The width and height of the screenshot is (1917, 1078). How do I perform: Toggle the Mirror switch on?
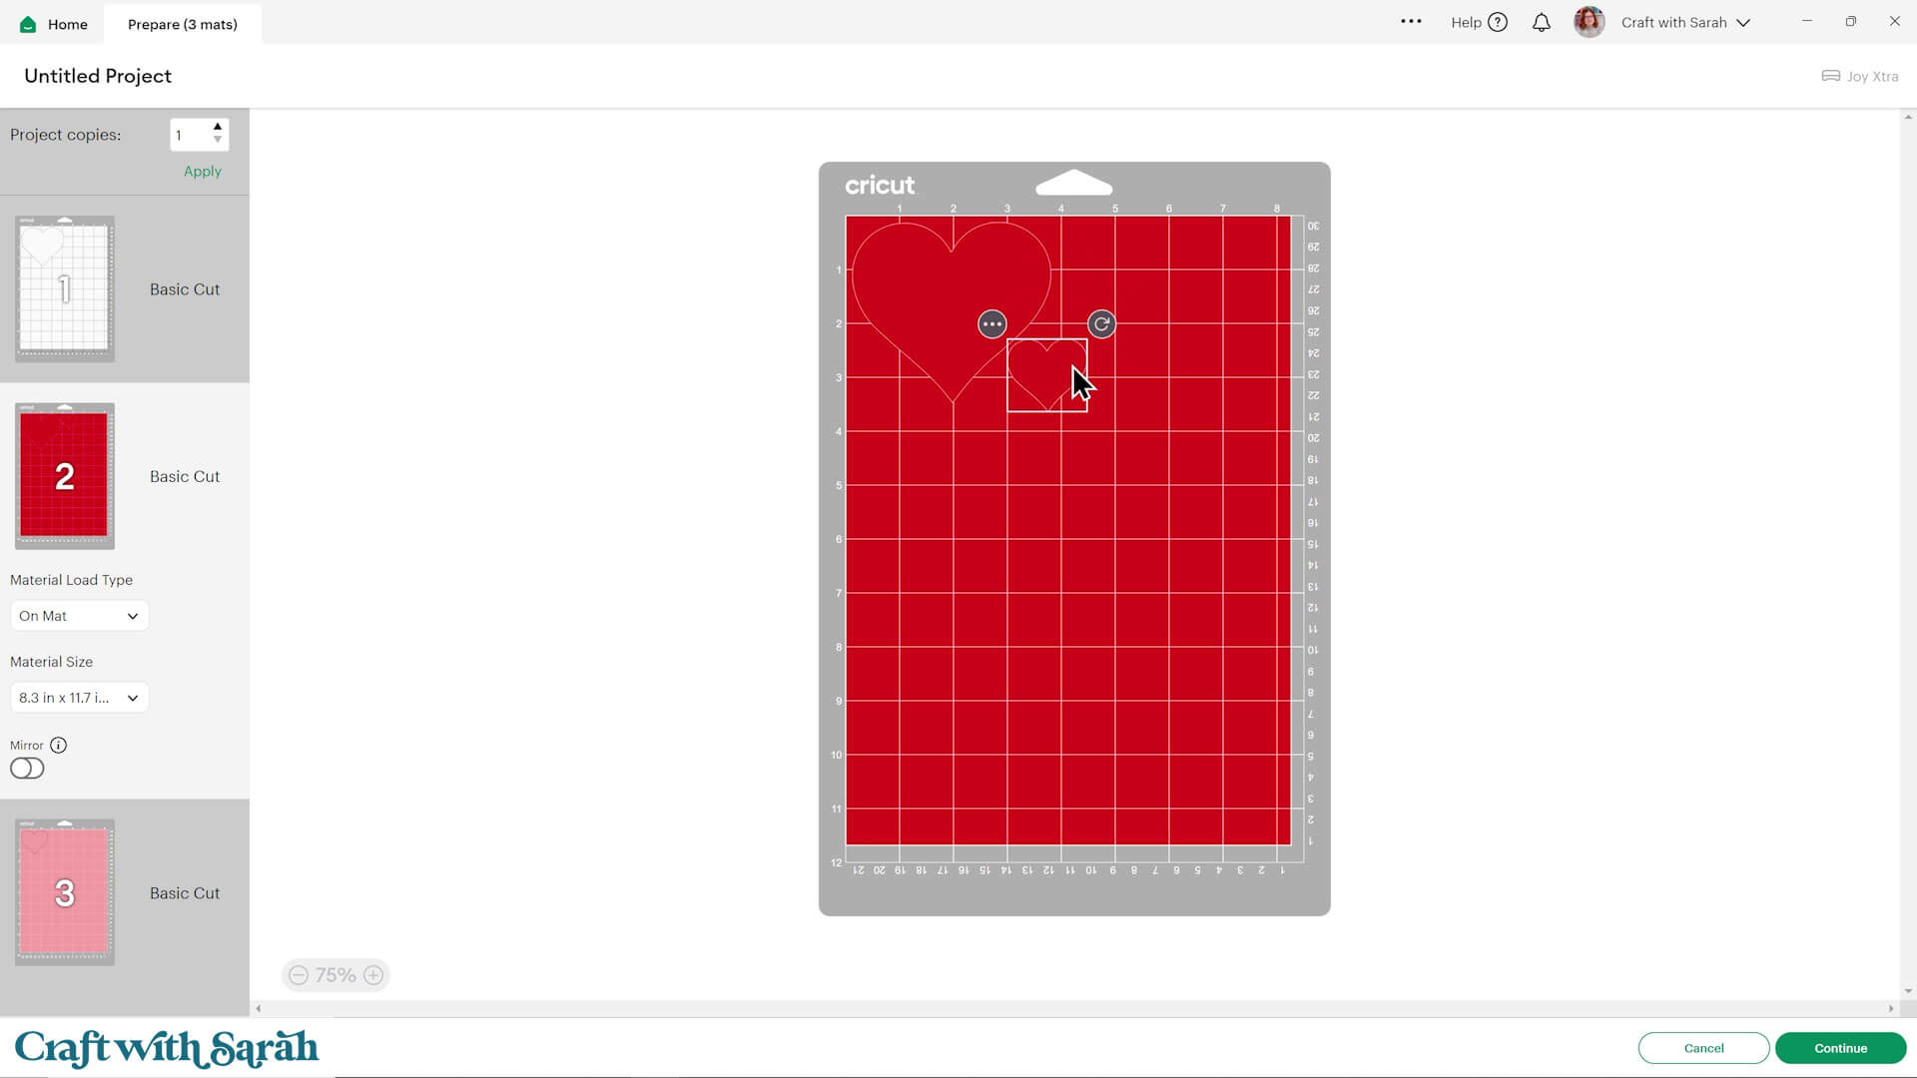coord(27,769)
